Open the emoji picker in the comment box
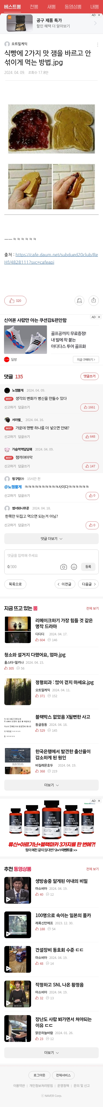 coord(74,567)
